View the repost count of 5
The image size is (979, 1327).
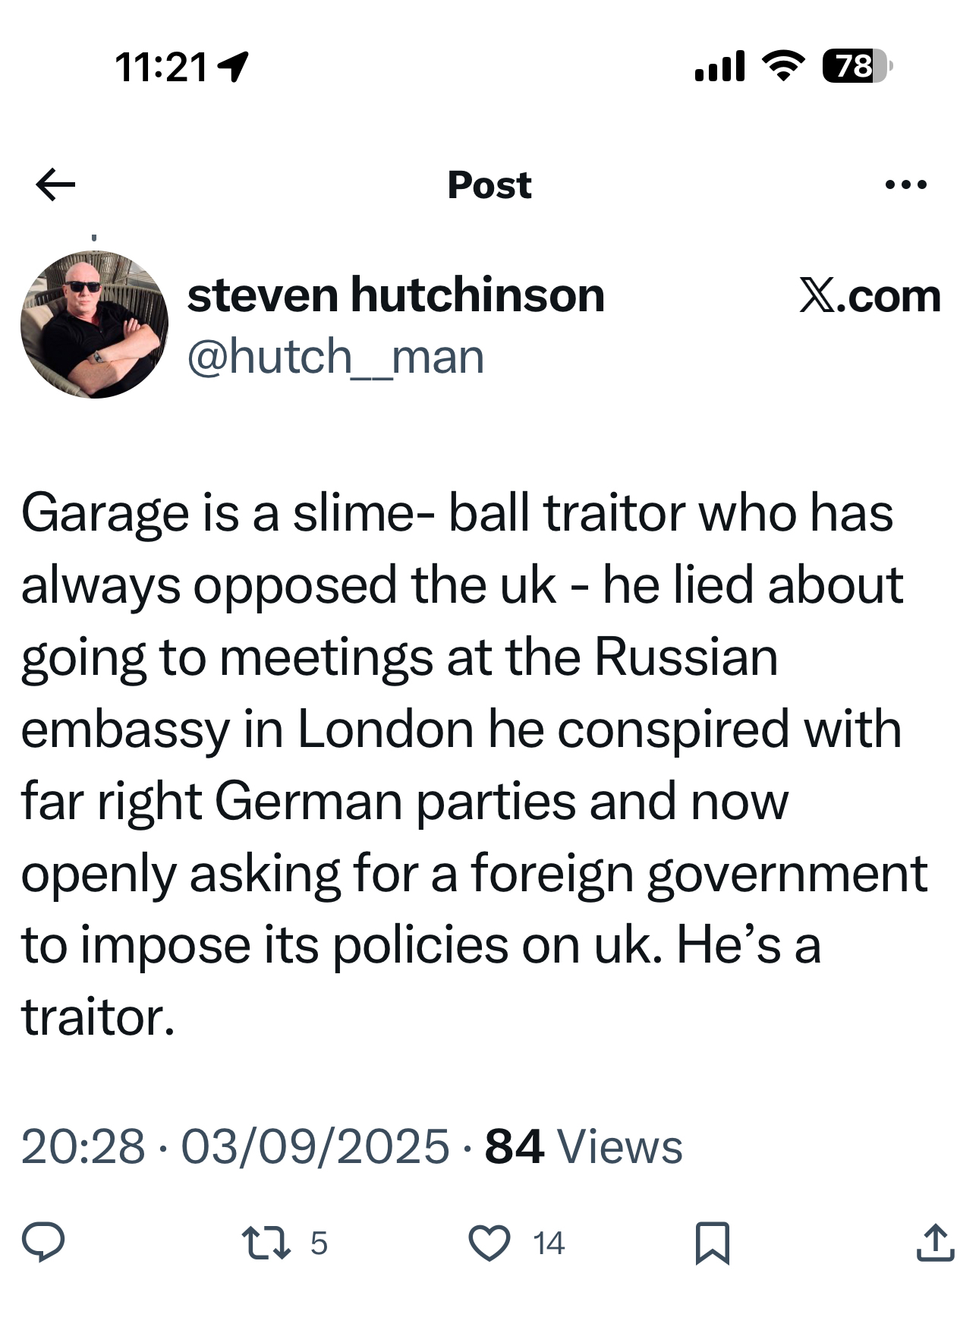click(x=319, y=1243)
